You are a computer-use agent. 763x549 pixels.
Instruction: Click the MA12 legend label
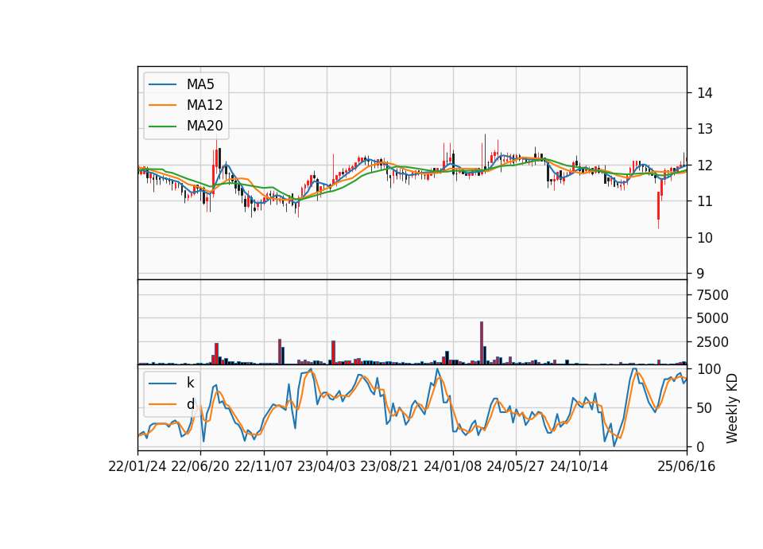pyautogui.click(x=204, y=105)
